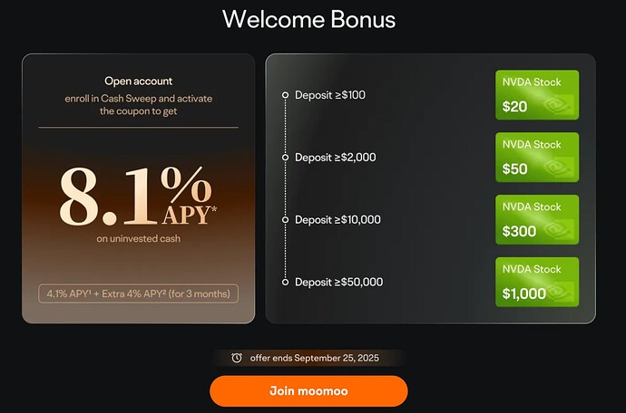Click the Open account heading
This screenshot has width=626, height=413.
[139, 81]
